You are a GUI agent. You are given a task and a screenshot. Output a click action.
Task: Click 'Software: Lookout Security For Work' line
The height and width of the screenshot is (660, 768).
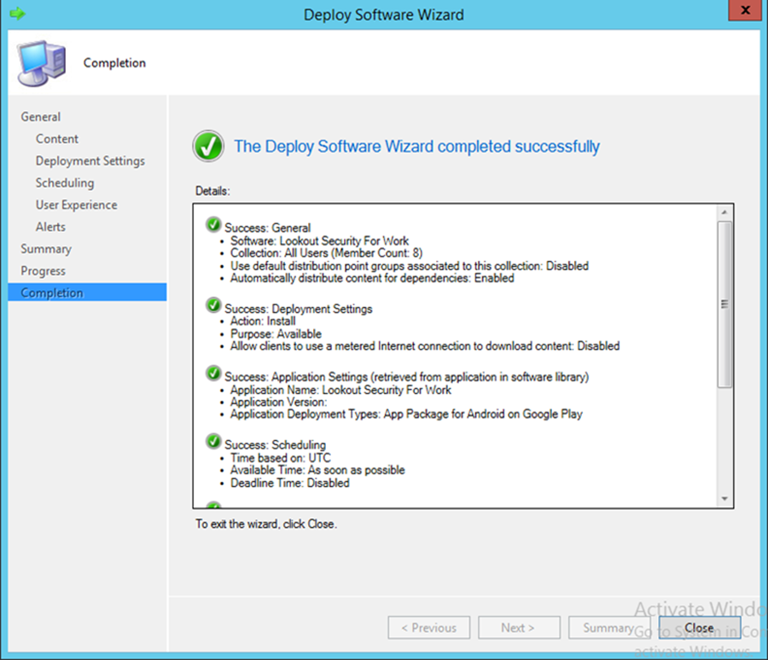click(319, 240)
